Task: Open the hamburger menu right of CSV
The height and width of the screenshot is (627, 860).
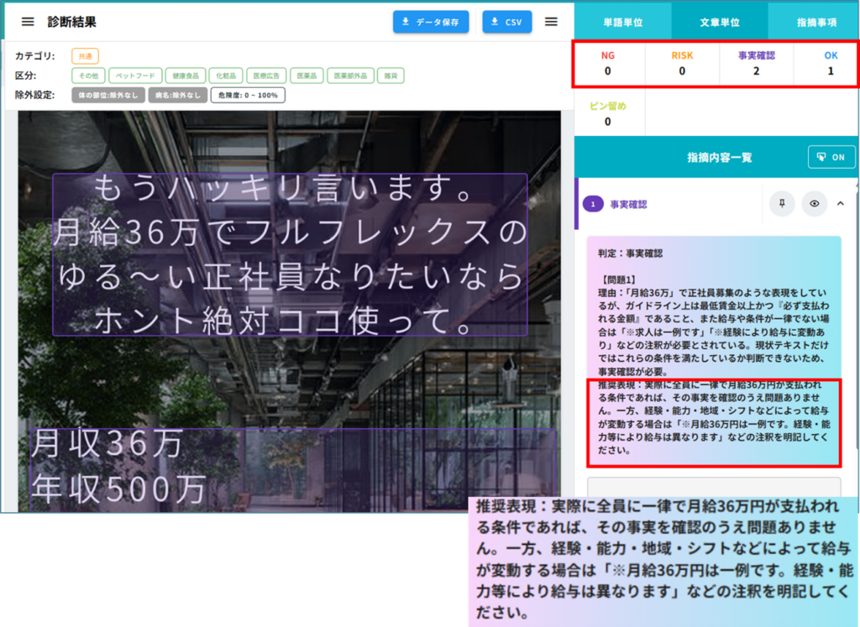Action: coord(551,22)
